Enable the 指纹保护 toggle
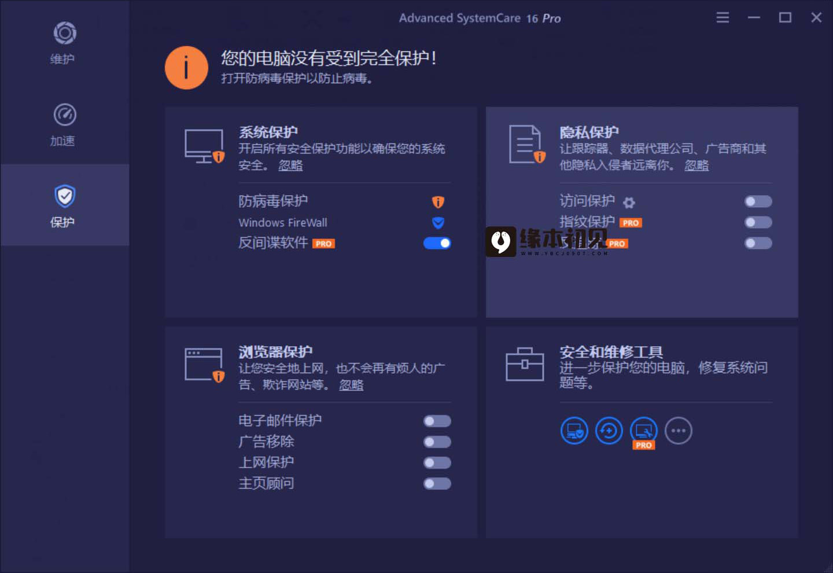The height and width of the screenshot is (573, 833). (x=758, y=222)
